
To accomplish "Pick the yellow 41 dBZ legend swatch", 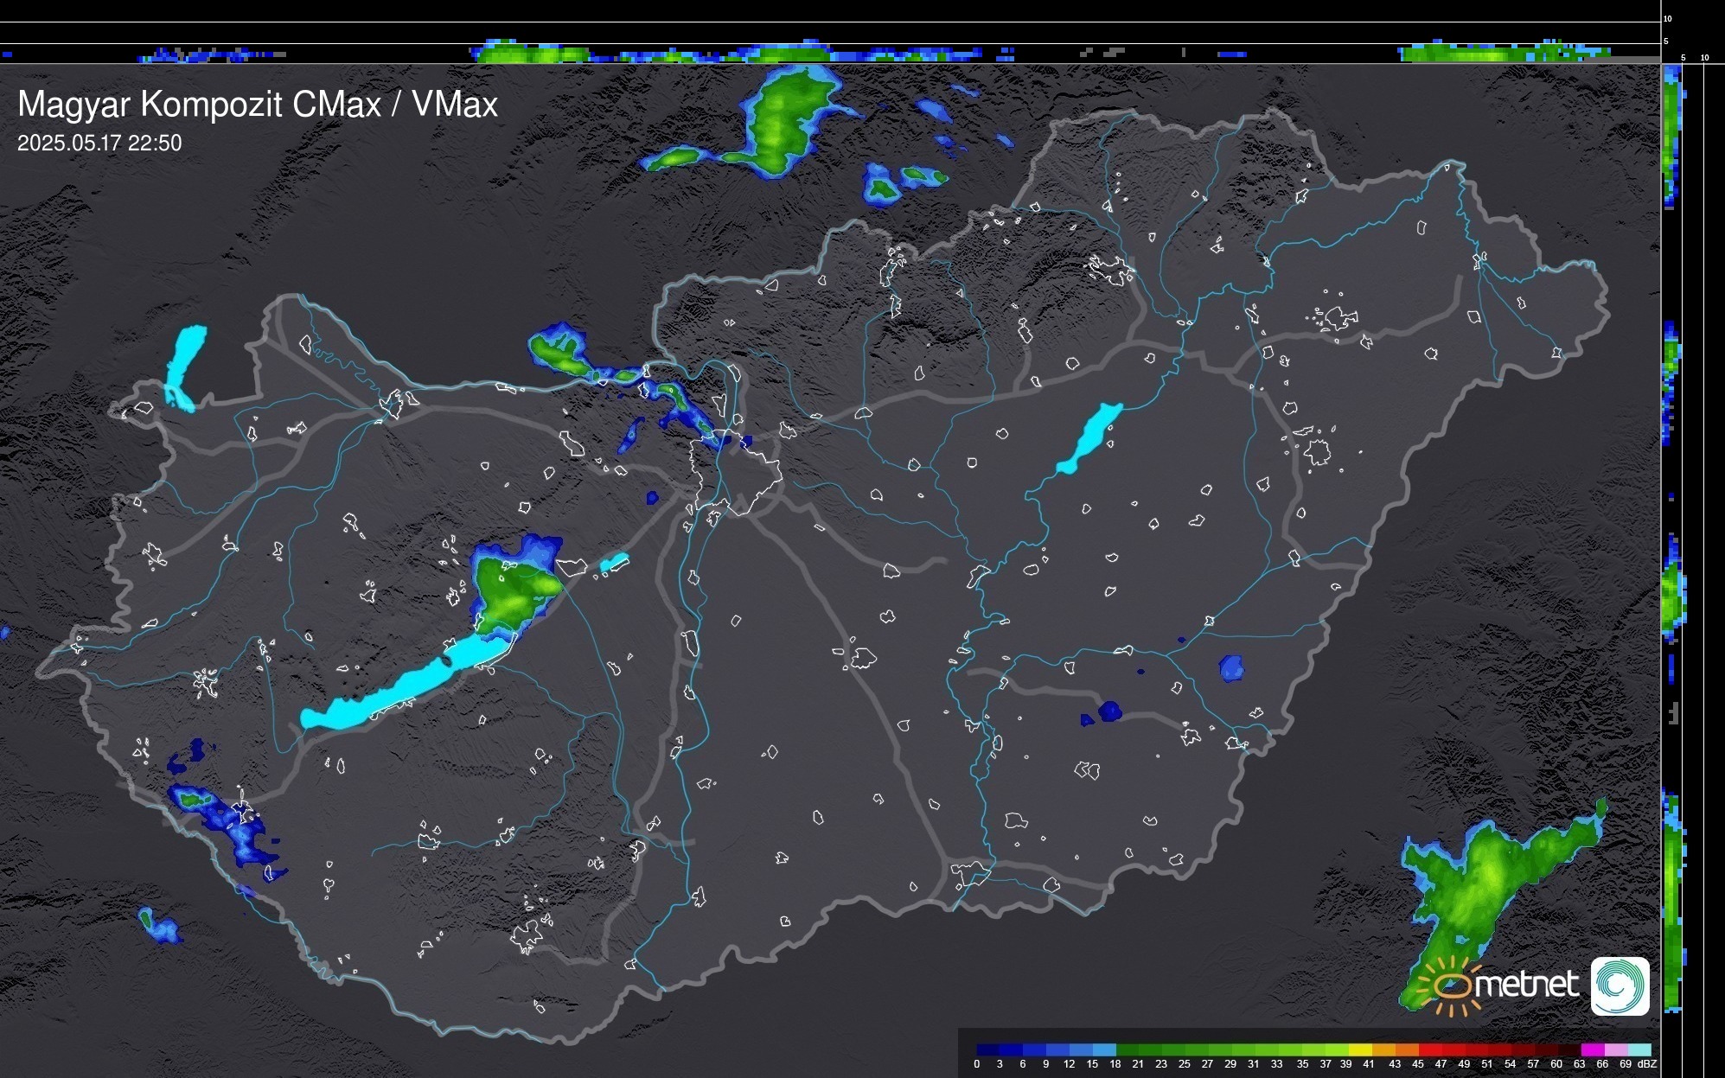I will coord(1363,1049).
